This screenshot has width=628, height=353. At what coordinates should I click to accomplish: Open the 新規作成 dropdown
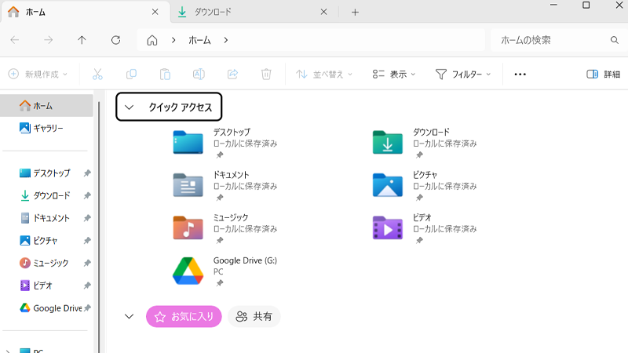click(38, 74)
